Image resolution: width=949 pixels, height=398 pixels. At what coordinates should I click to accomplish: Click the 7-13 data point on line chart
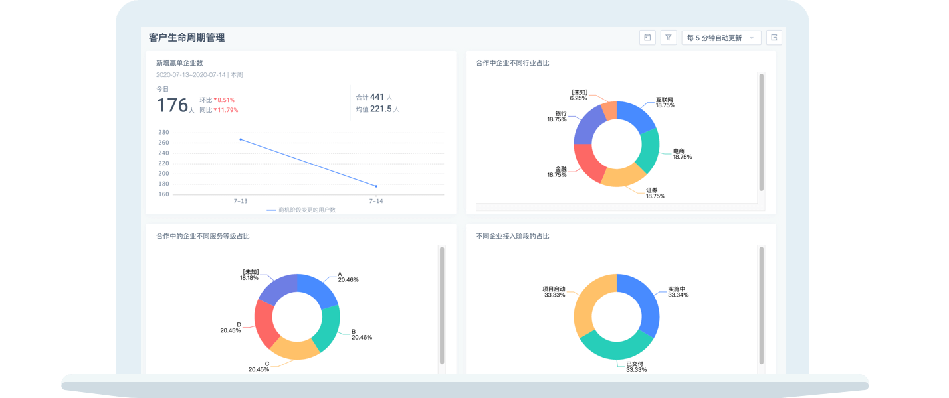[241, 139]
